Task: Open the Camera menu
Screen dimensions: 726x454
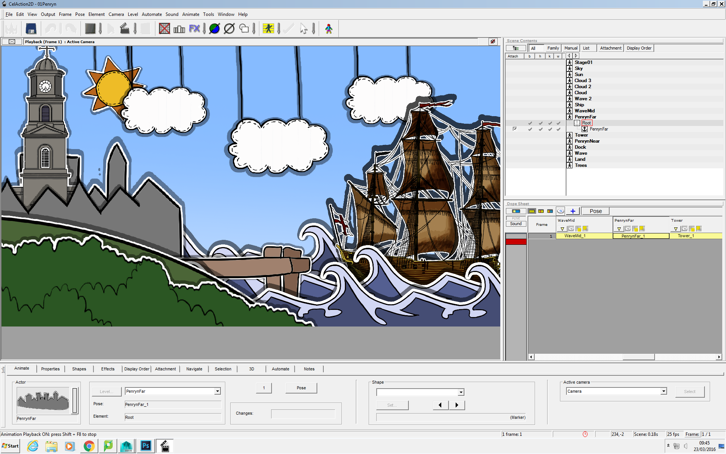Action: (116, 14)
